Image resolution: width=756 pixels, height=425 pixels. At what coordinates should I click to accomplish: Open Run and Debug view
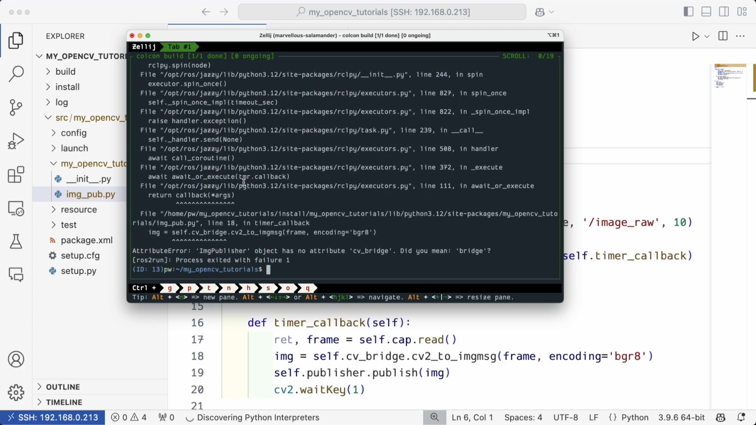16,141
